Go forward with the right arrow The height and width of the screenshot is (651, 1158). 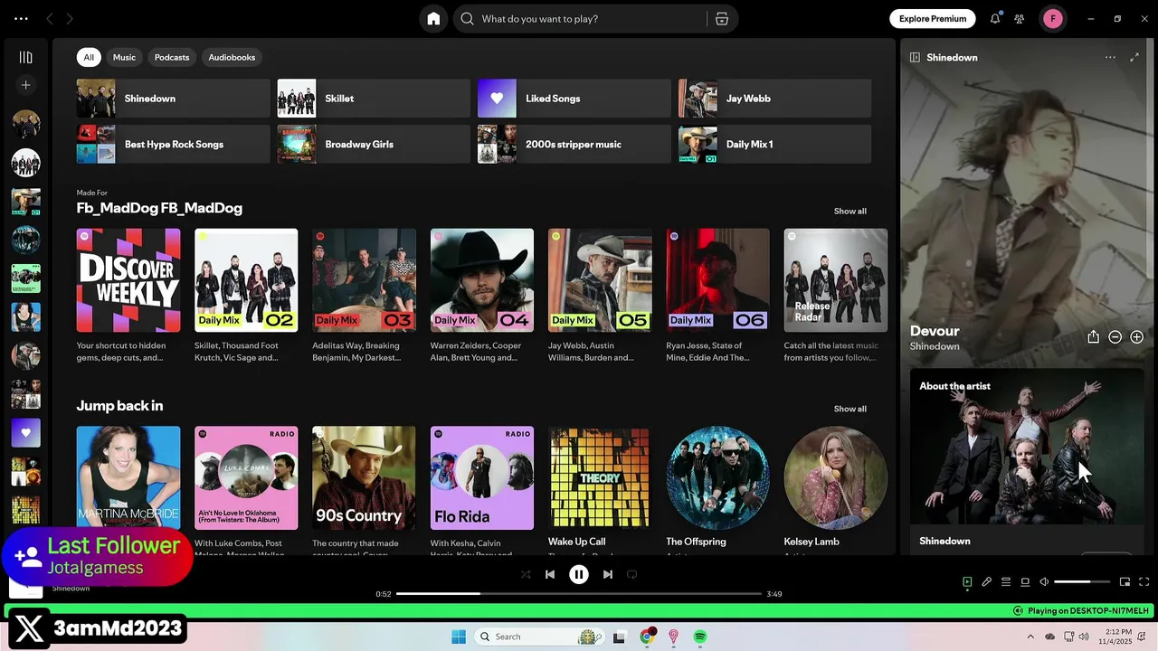coord(70,19)
